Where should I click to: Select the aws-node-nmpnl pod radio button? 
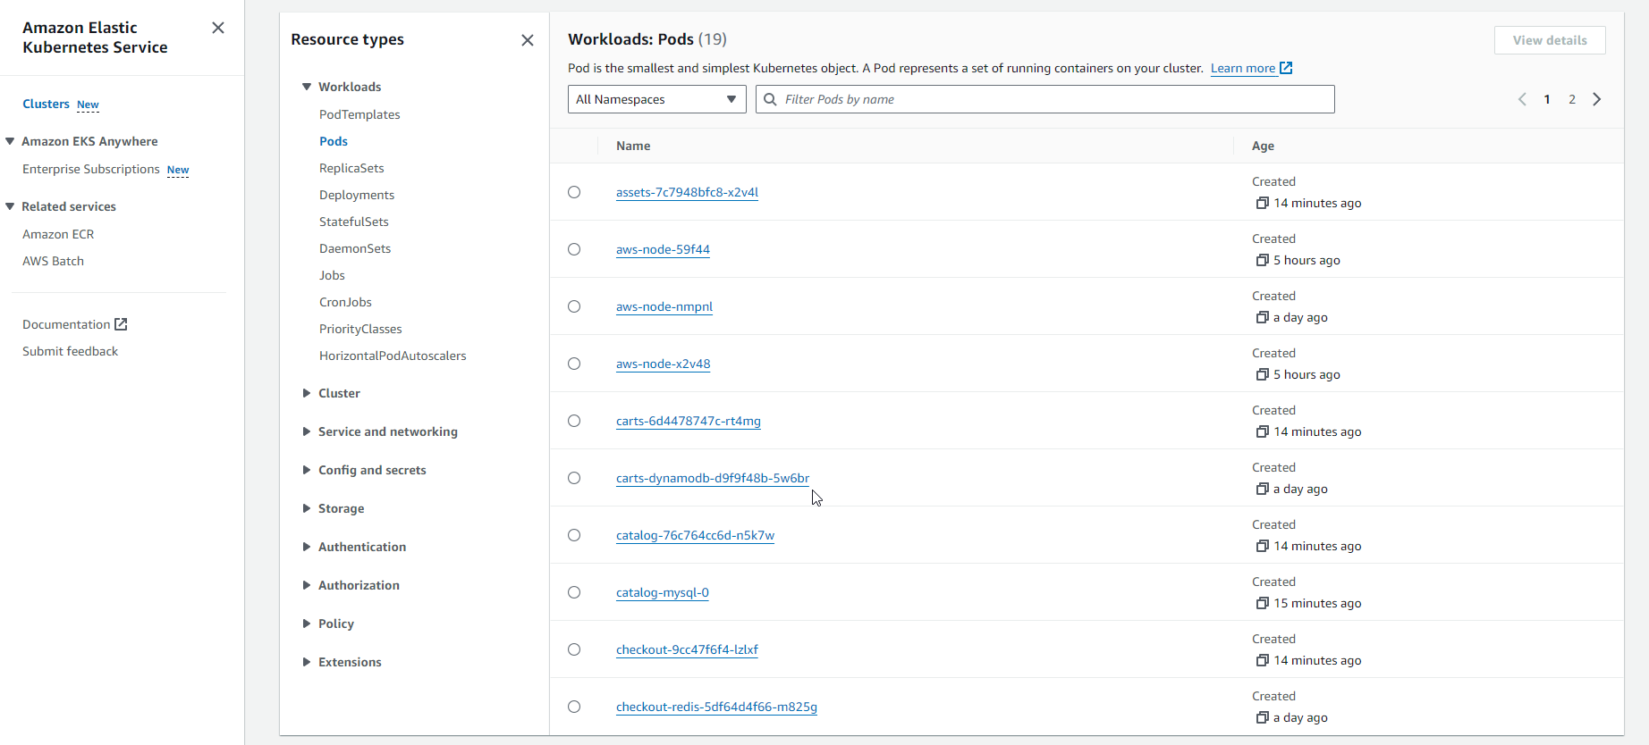(x=574, y=306)
